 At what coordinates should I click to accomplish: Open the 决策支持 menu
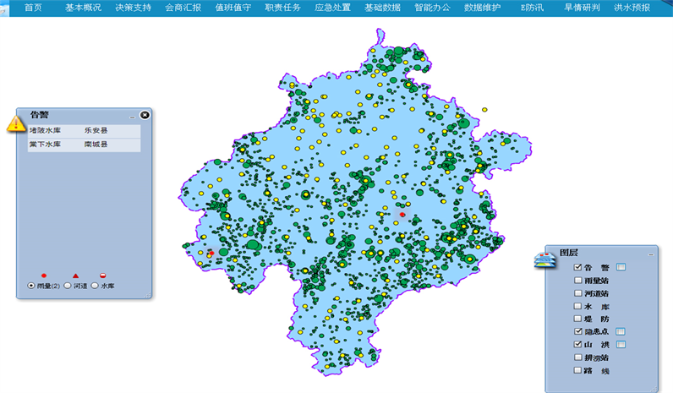pos(132,7)
